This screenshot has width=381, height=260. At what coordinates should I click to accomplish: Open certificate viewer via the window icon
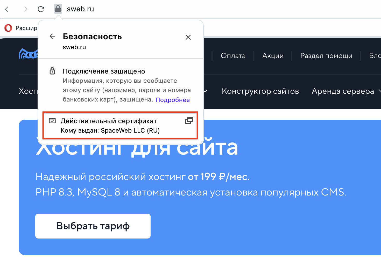[189, 121]
